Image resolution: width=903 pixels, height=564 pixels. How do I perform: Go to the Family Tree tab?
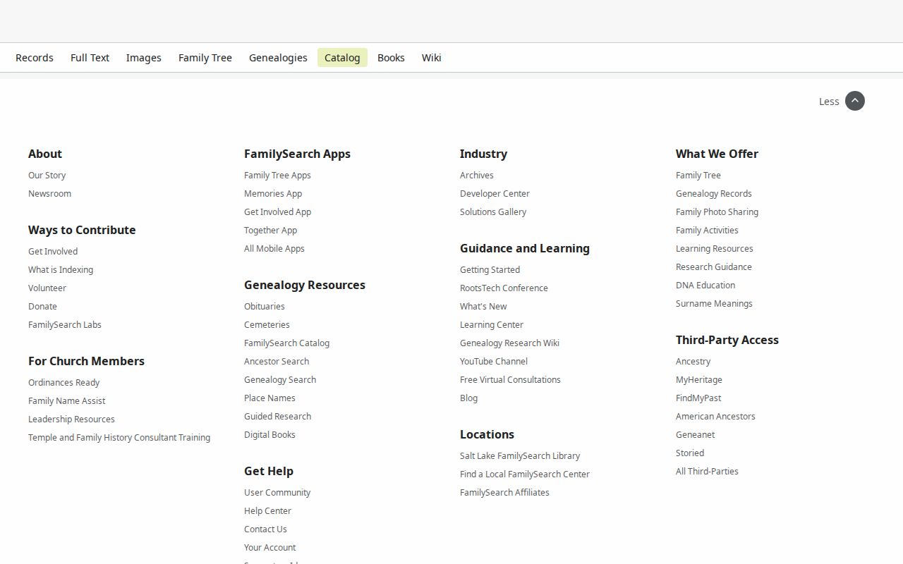pos(205,58)
